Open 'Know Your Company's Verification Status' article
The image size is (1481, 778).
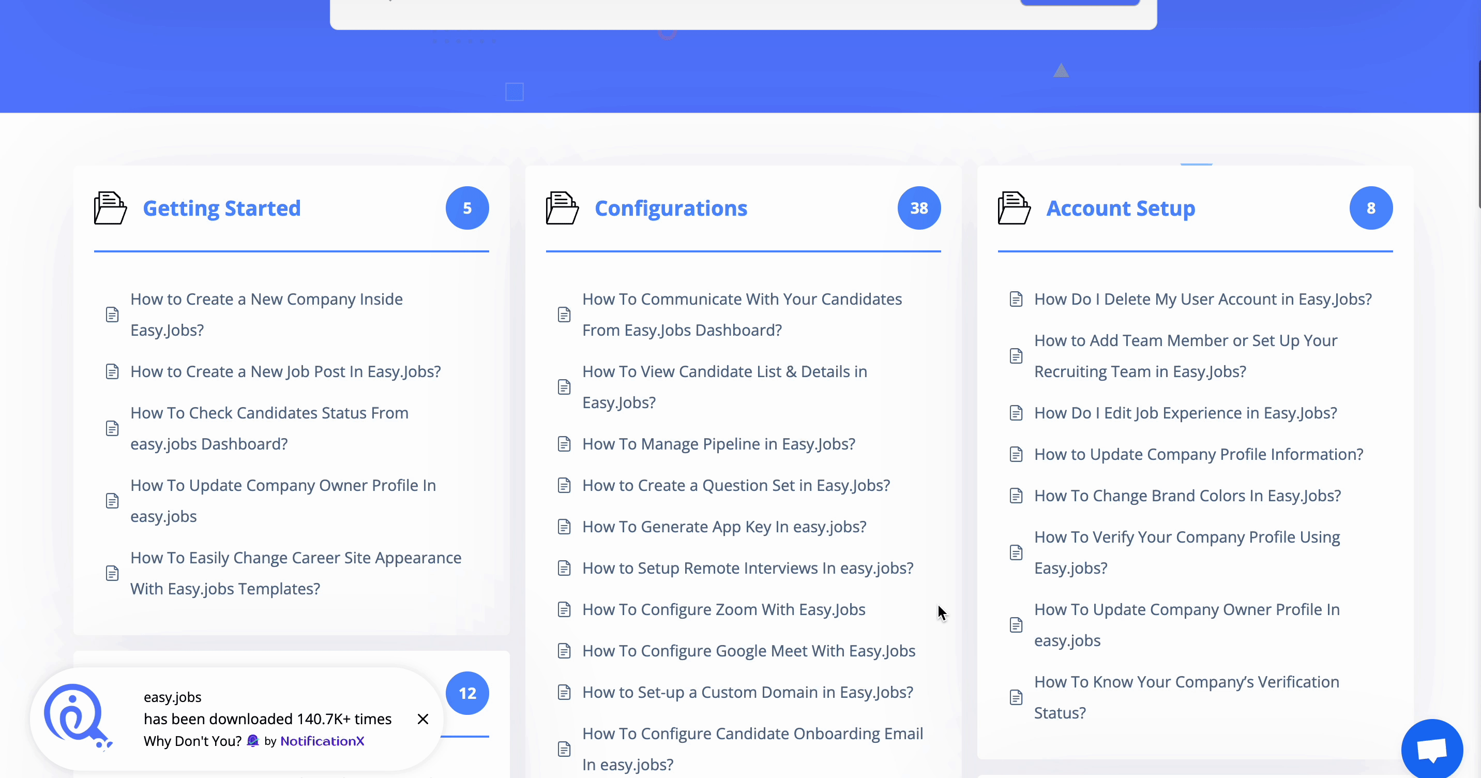tap(1187, 697)
